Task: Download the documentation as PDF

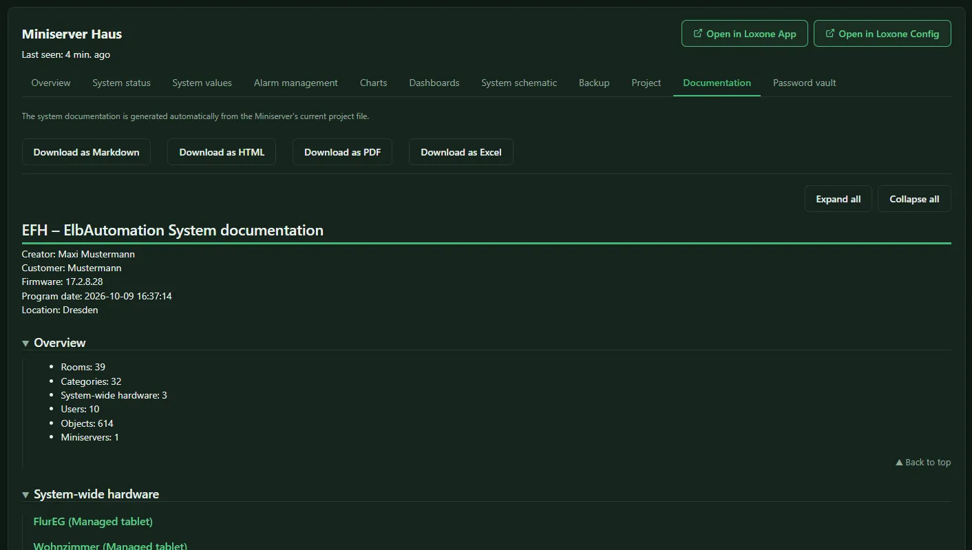Action: coord(342,152)
